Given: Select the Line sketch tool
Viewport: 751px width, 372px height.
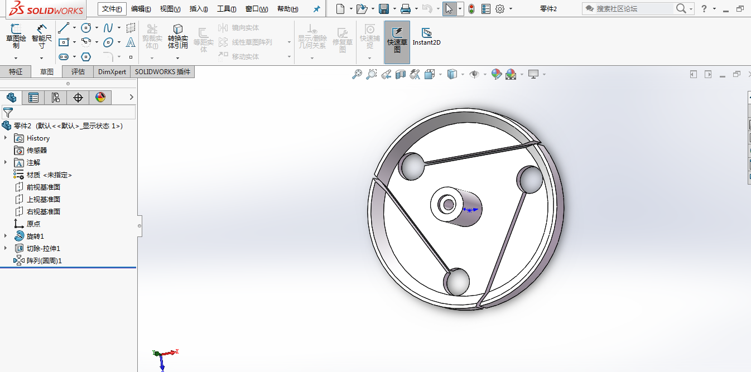Looking at the screenshot, I should click(64, 28).
